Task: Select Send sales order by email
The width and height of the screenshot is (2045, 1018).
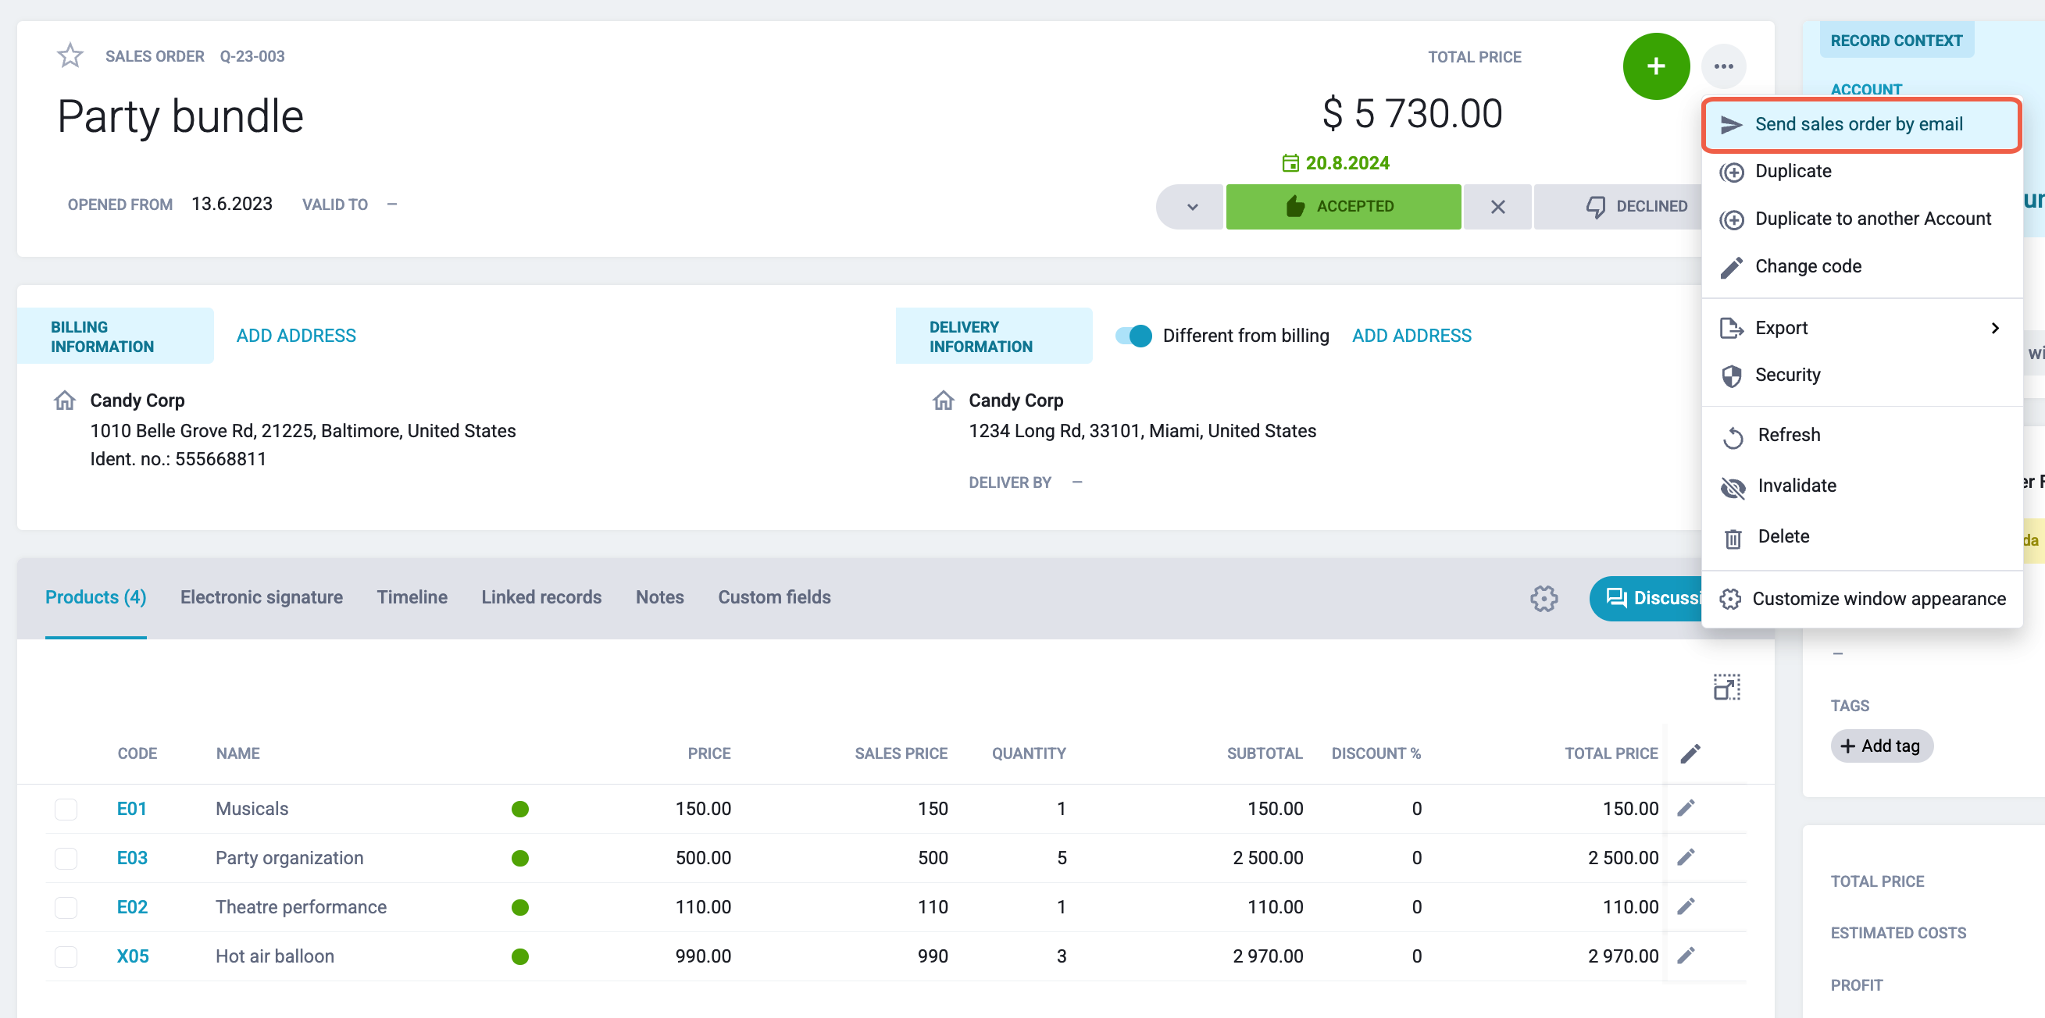Action: 1861,124
